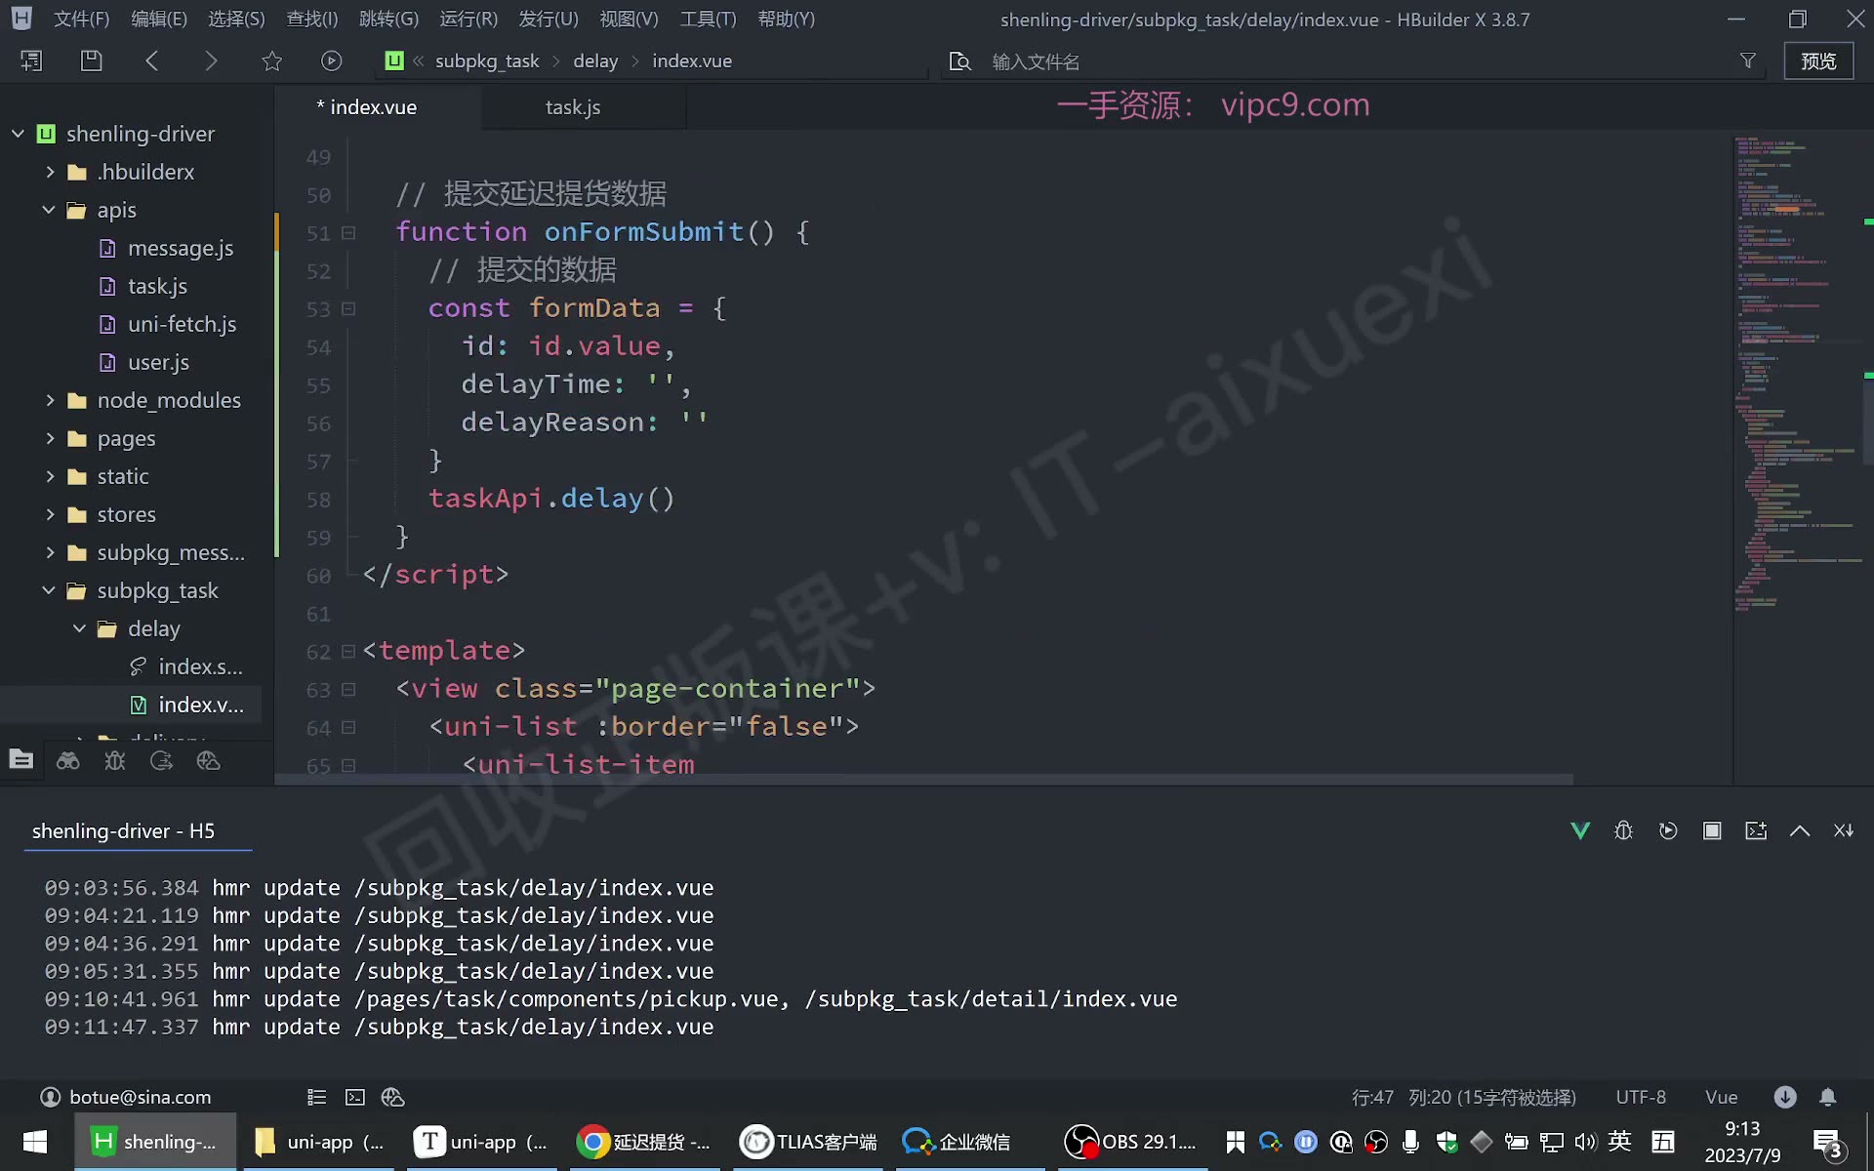Expand the .hbuilderx folder
This screenshot has width=1874, height=1171.
click(50, 172)
